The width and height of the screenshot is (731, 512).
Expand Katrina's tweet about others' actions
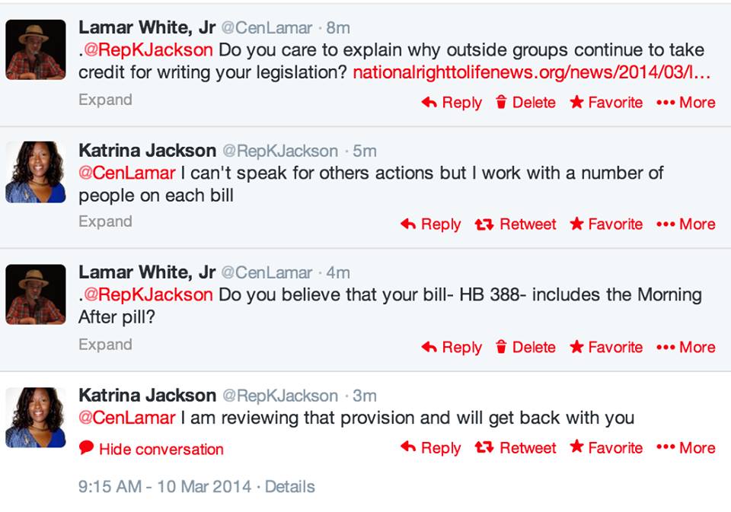click(x=105, y=221)
